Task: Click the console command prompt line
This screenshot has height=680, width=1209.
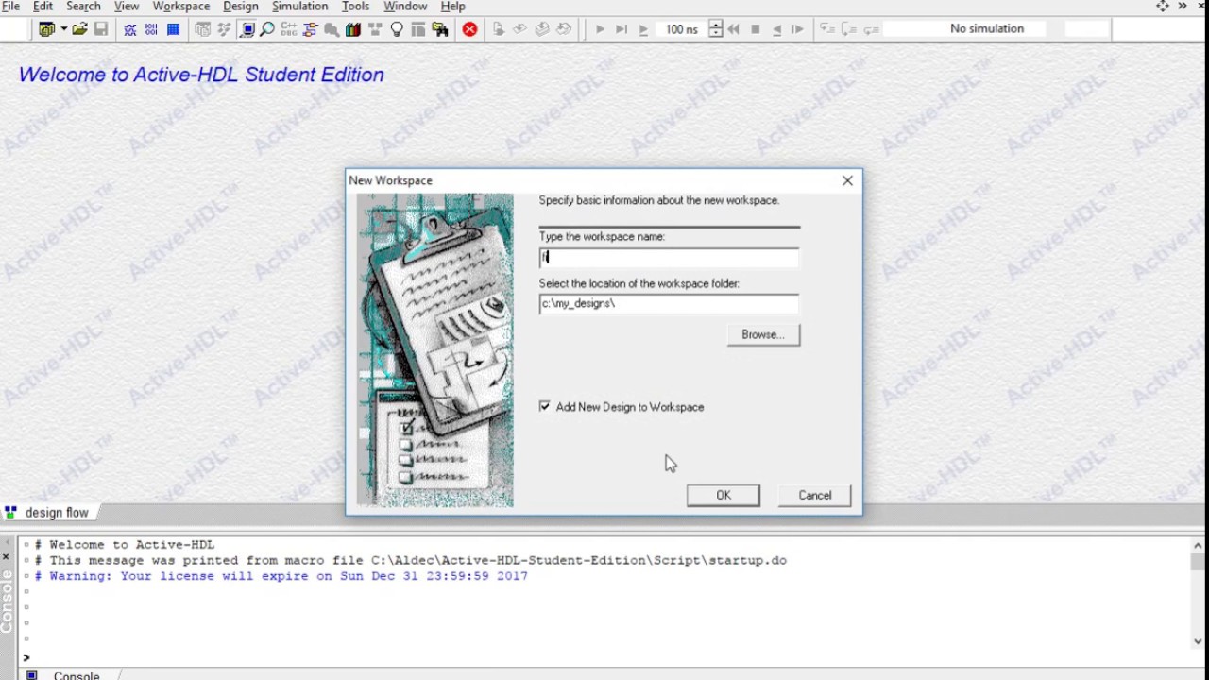Action: pyautogui.click(x=604, y=657)
